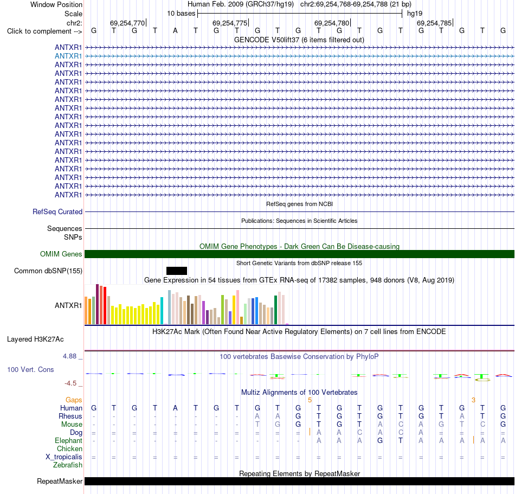This screenshot has height=494, width=515.
Task: Click the 'chr2:' ruler label
Action: pos(74,23)
